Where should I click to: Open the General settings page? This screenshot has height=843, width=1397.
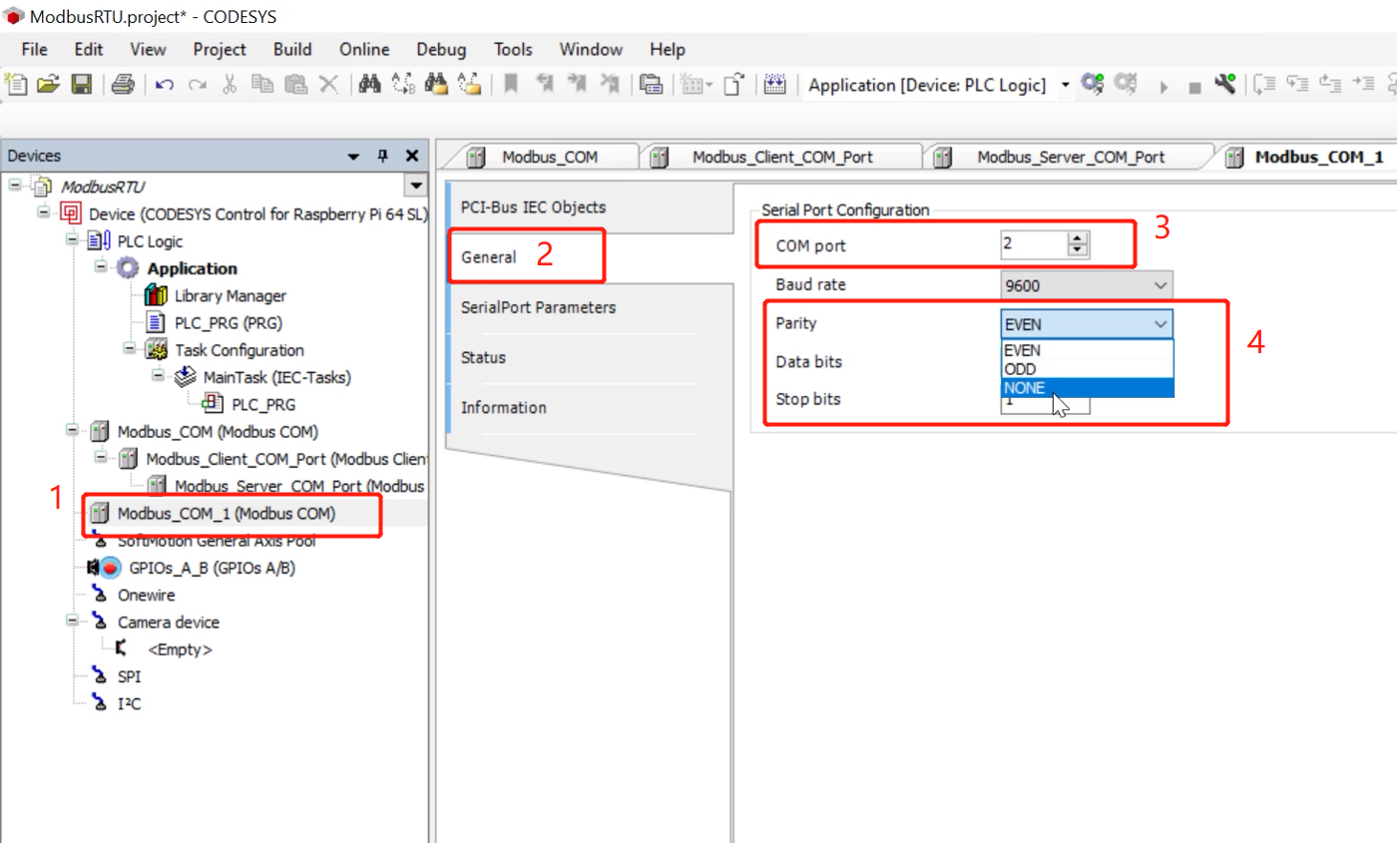click(489, 256)
